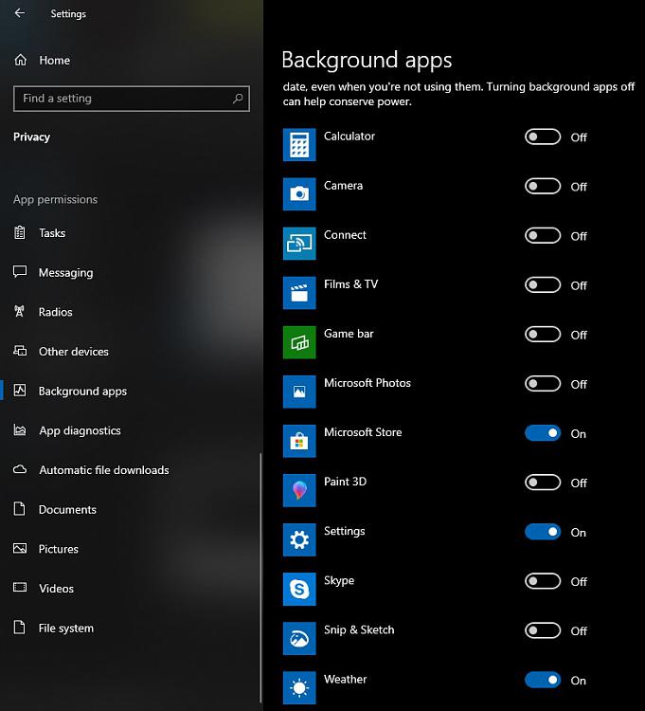
Task: Open the Tasks privacy page
Action: [52, 233]
